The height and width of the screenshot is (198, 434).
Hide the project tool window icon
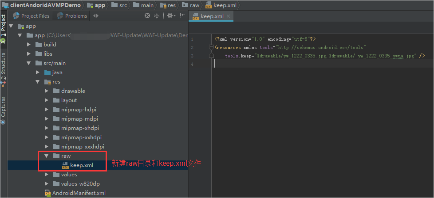pyautogui.click(x=182, y=16)
